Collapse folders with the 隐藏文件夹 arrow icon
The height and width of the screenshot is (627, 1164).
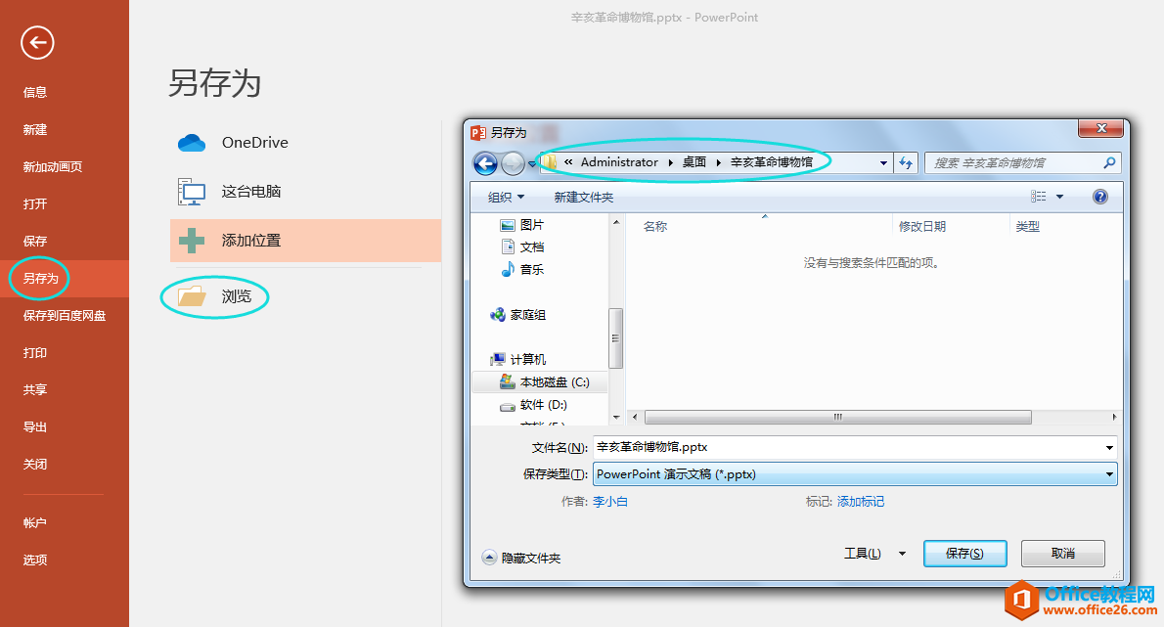[x=489, y=558]
